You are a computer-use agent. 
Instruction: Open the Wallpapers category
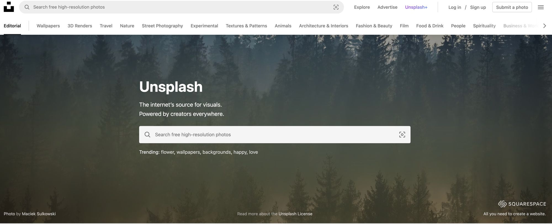48,26
